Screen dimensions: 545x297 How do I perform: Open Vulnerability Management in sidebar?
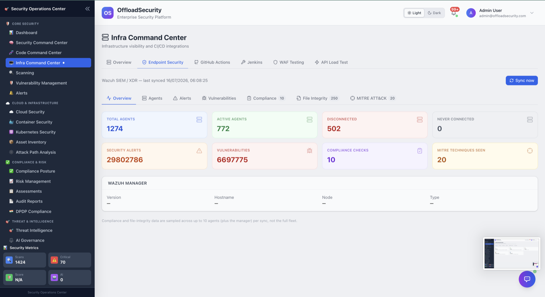click(x=48, y=83)
